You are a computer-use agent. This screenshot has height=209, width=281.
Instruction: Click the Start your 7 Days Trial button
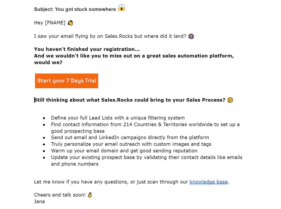click(67, 81)
